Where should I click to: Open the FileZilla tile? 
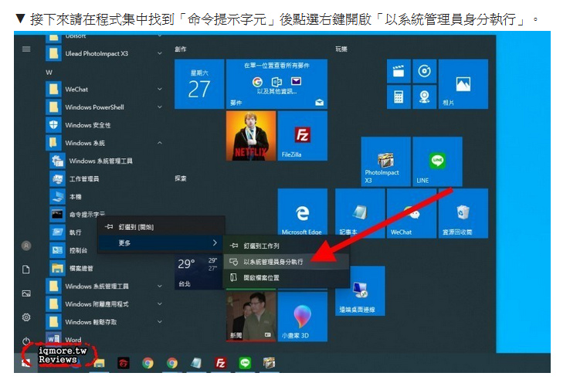pyautogui.click(x=302, y=136)
